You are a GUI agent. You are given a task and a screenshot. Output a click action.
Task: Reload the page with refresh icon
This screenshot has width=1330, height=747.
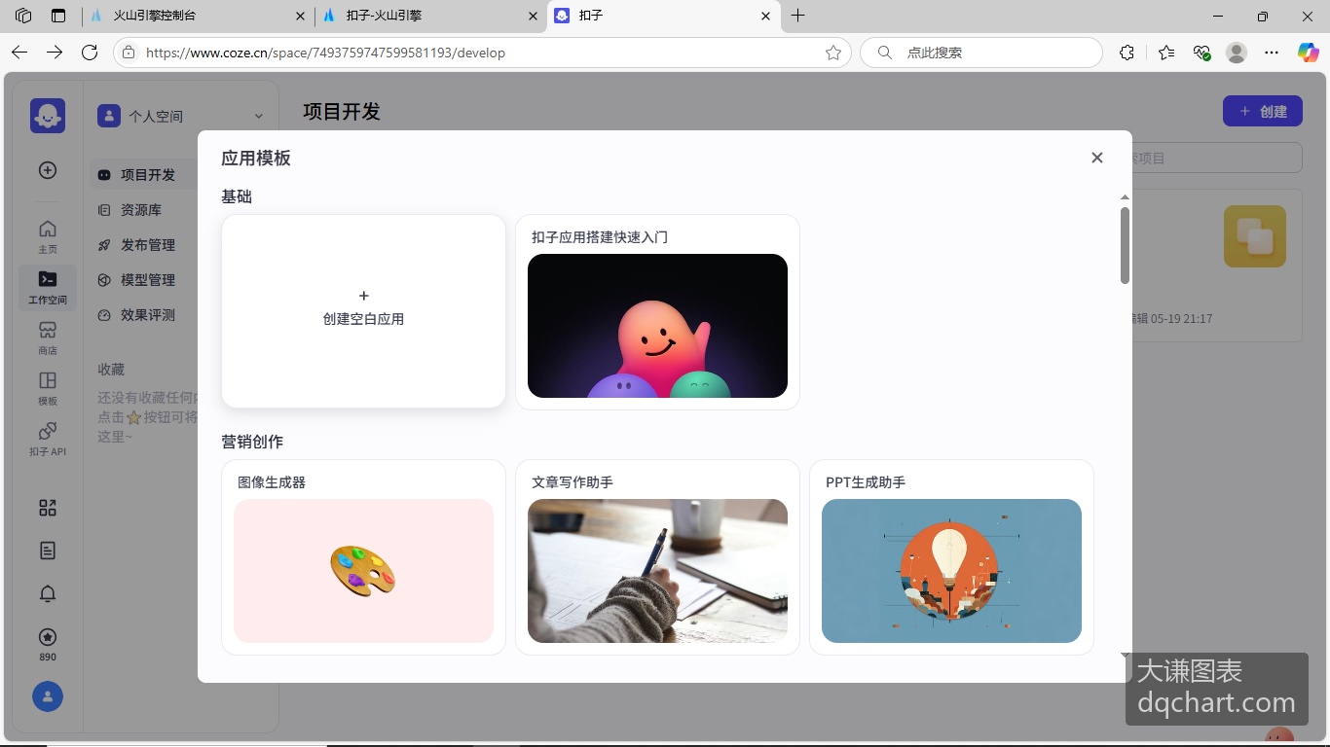[90, 53]
